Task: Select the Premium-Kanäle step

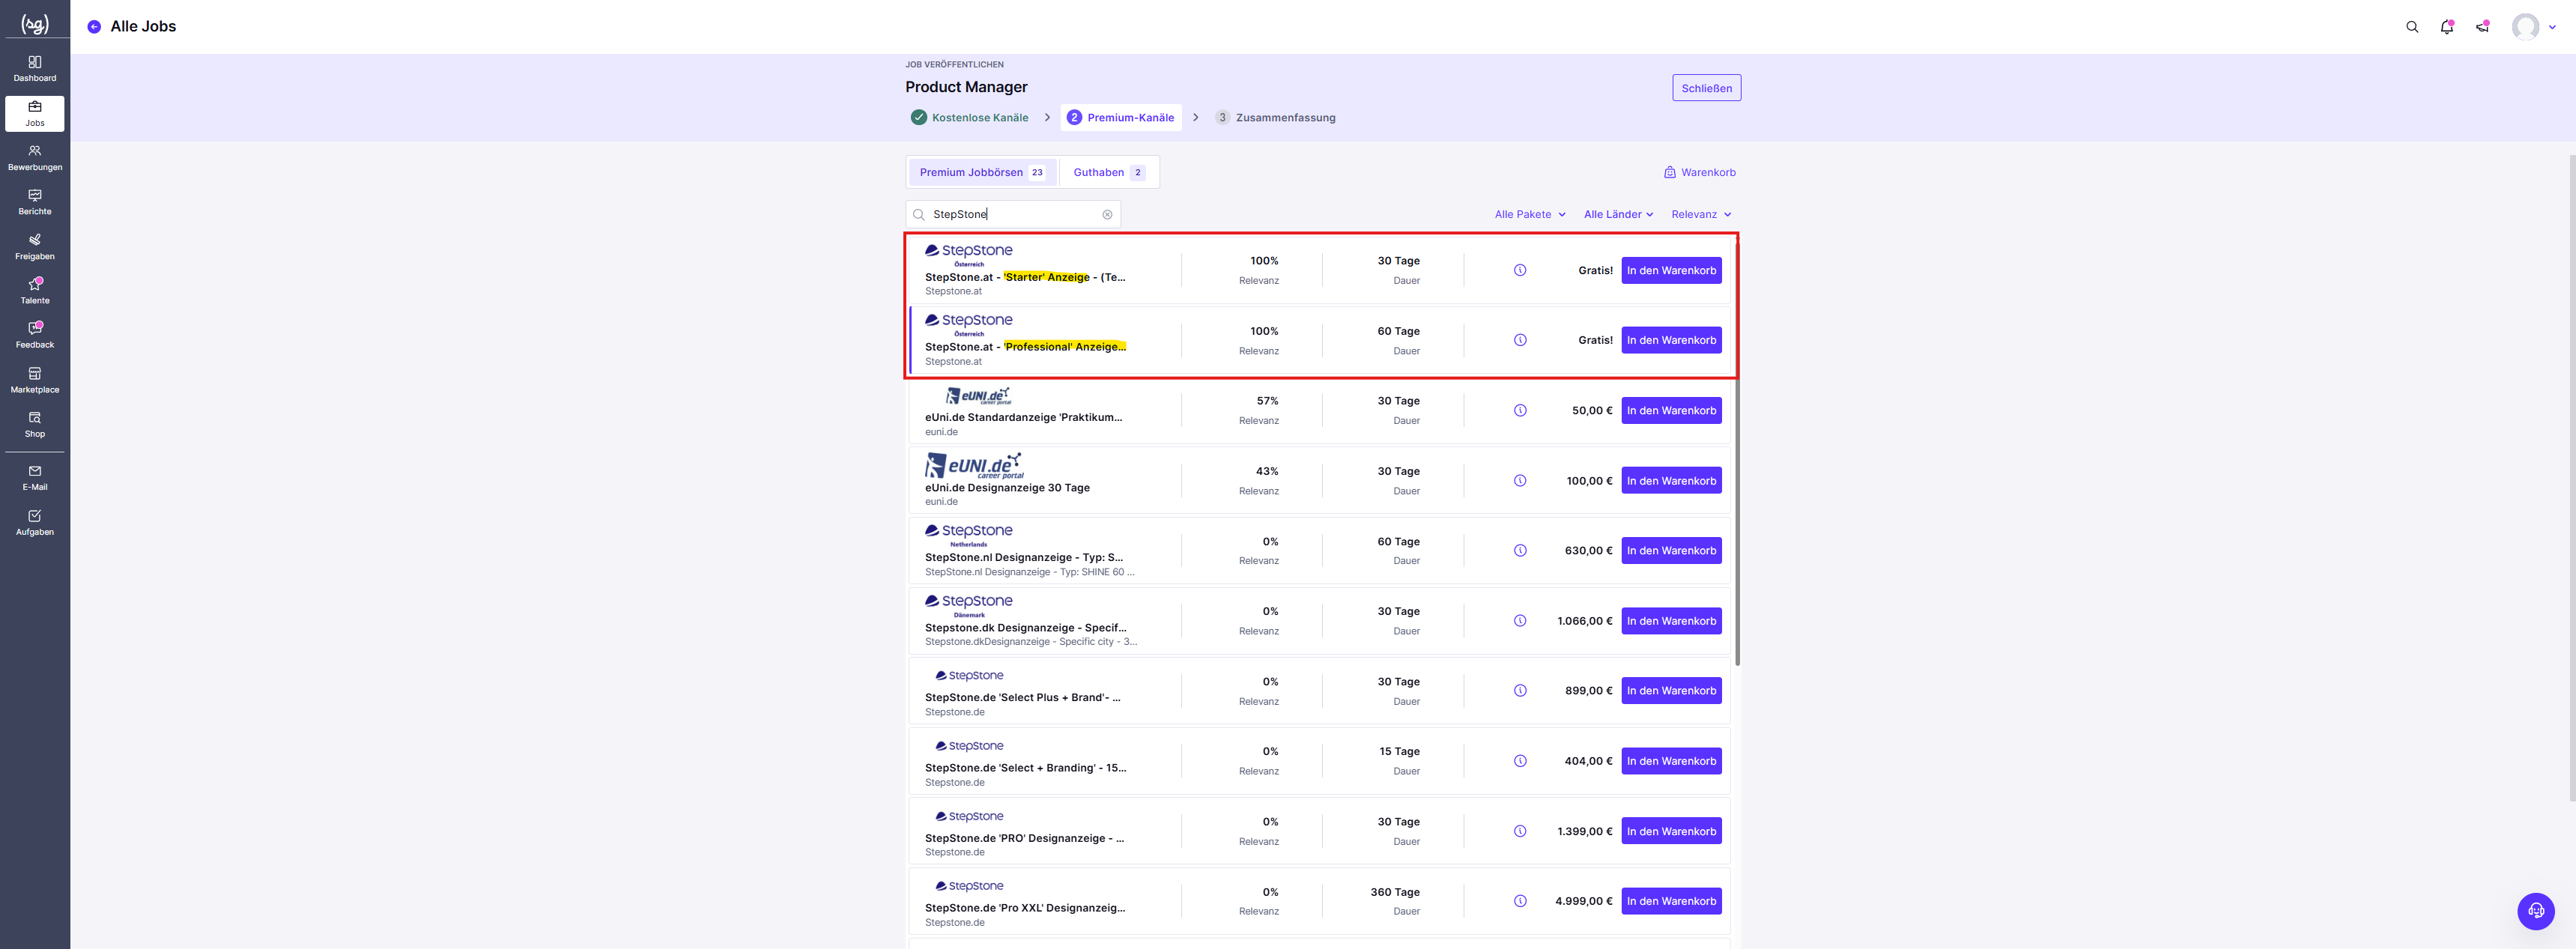Action: pyautogui.click(x=1120, y=118)
